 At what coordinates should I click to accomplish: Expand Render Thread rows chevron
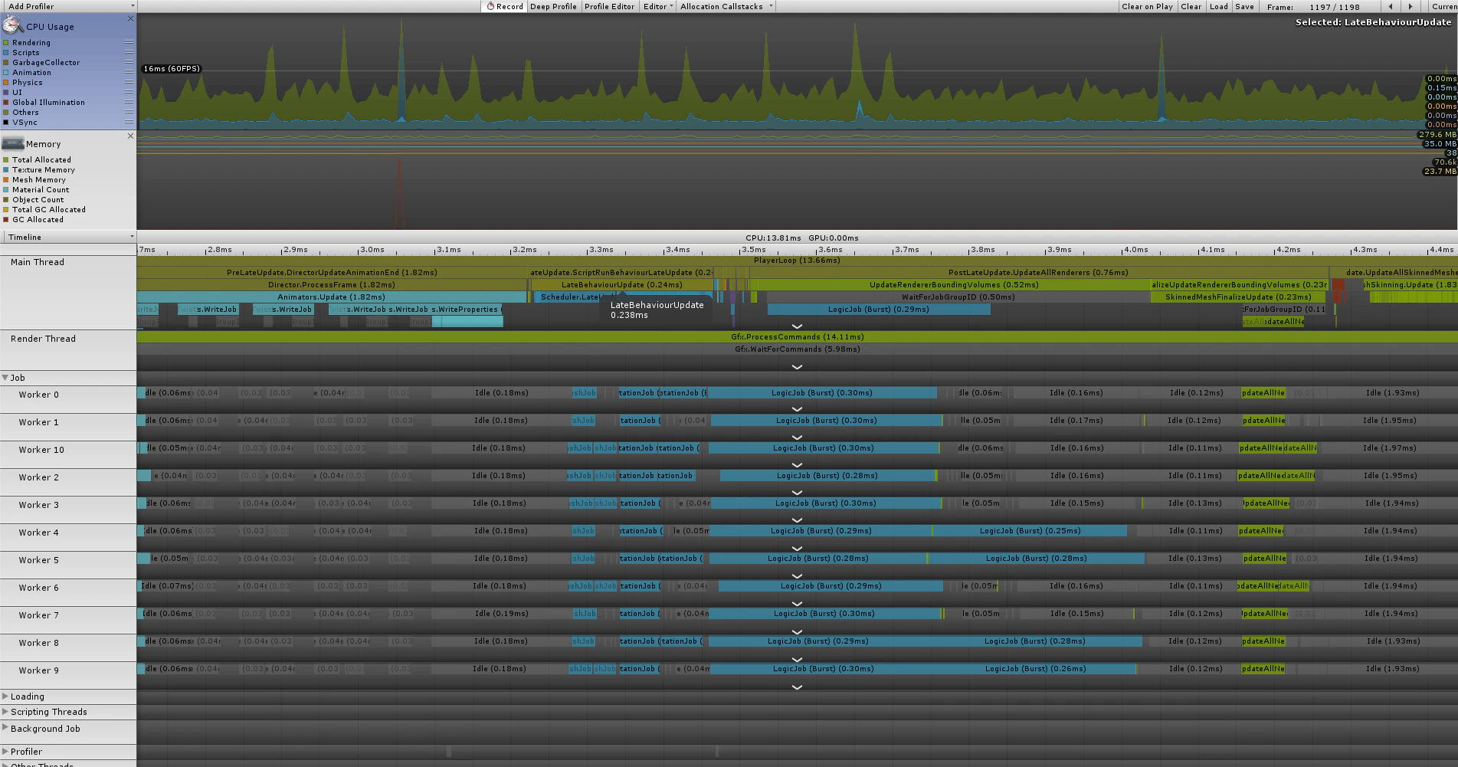pyautogui.click(x=797, y=367)
